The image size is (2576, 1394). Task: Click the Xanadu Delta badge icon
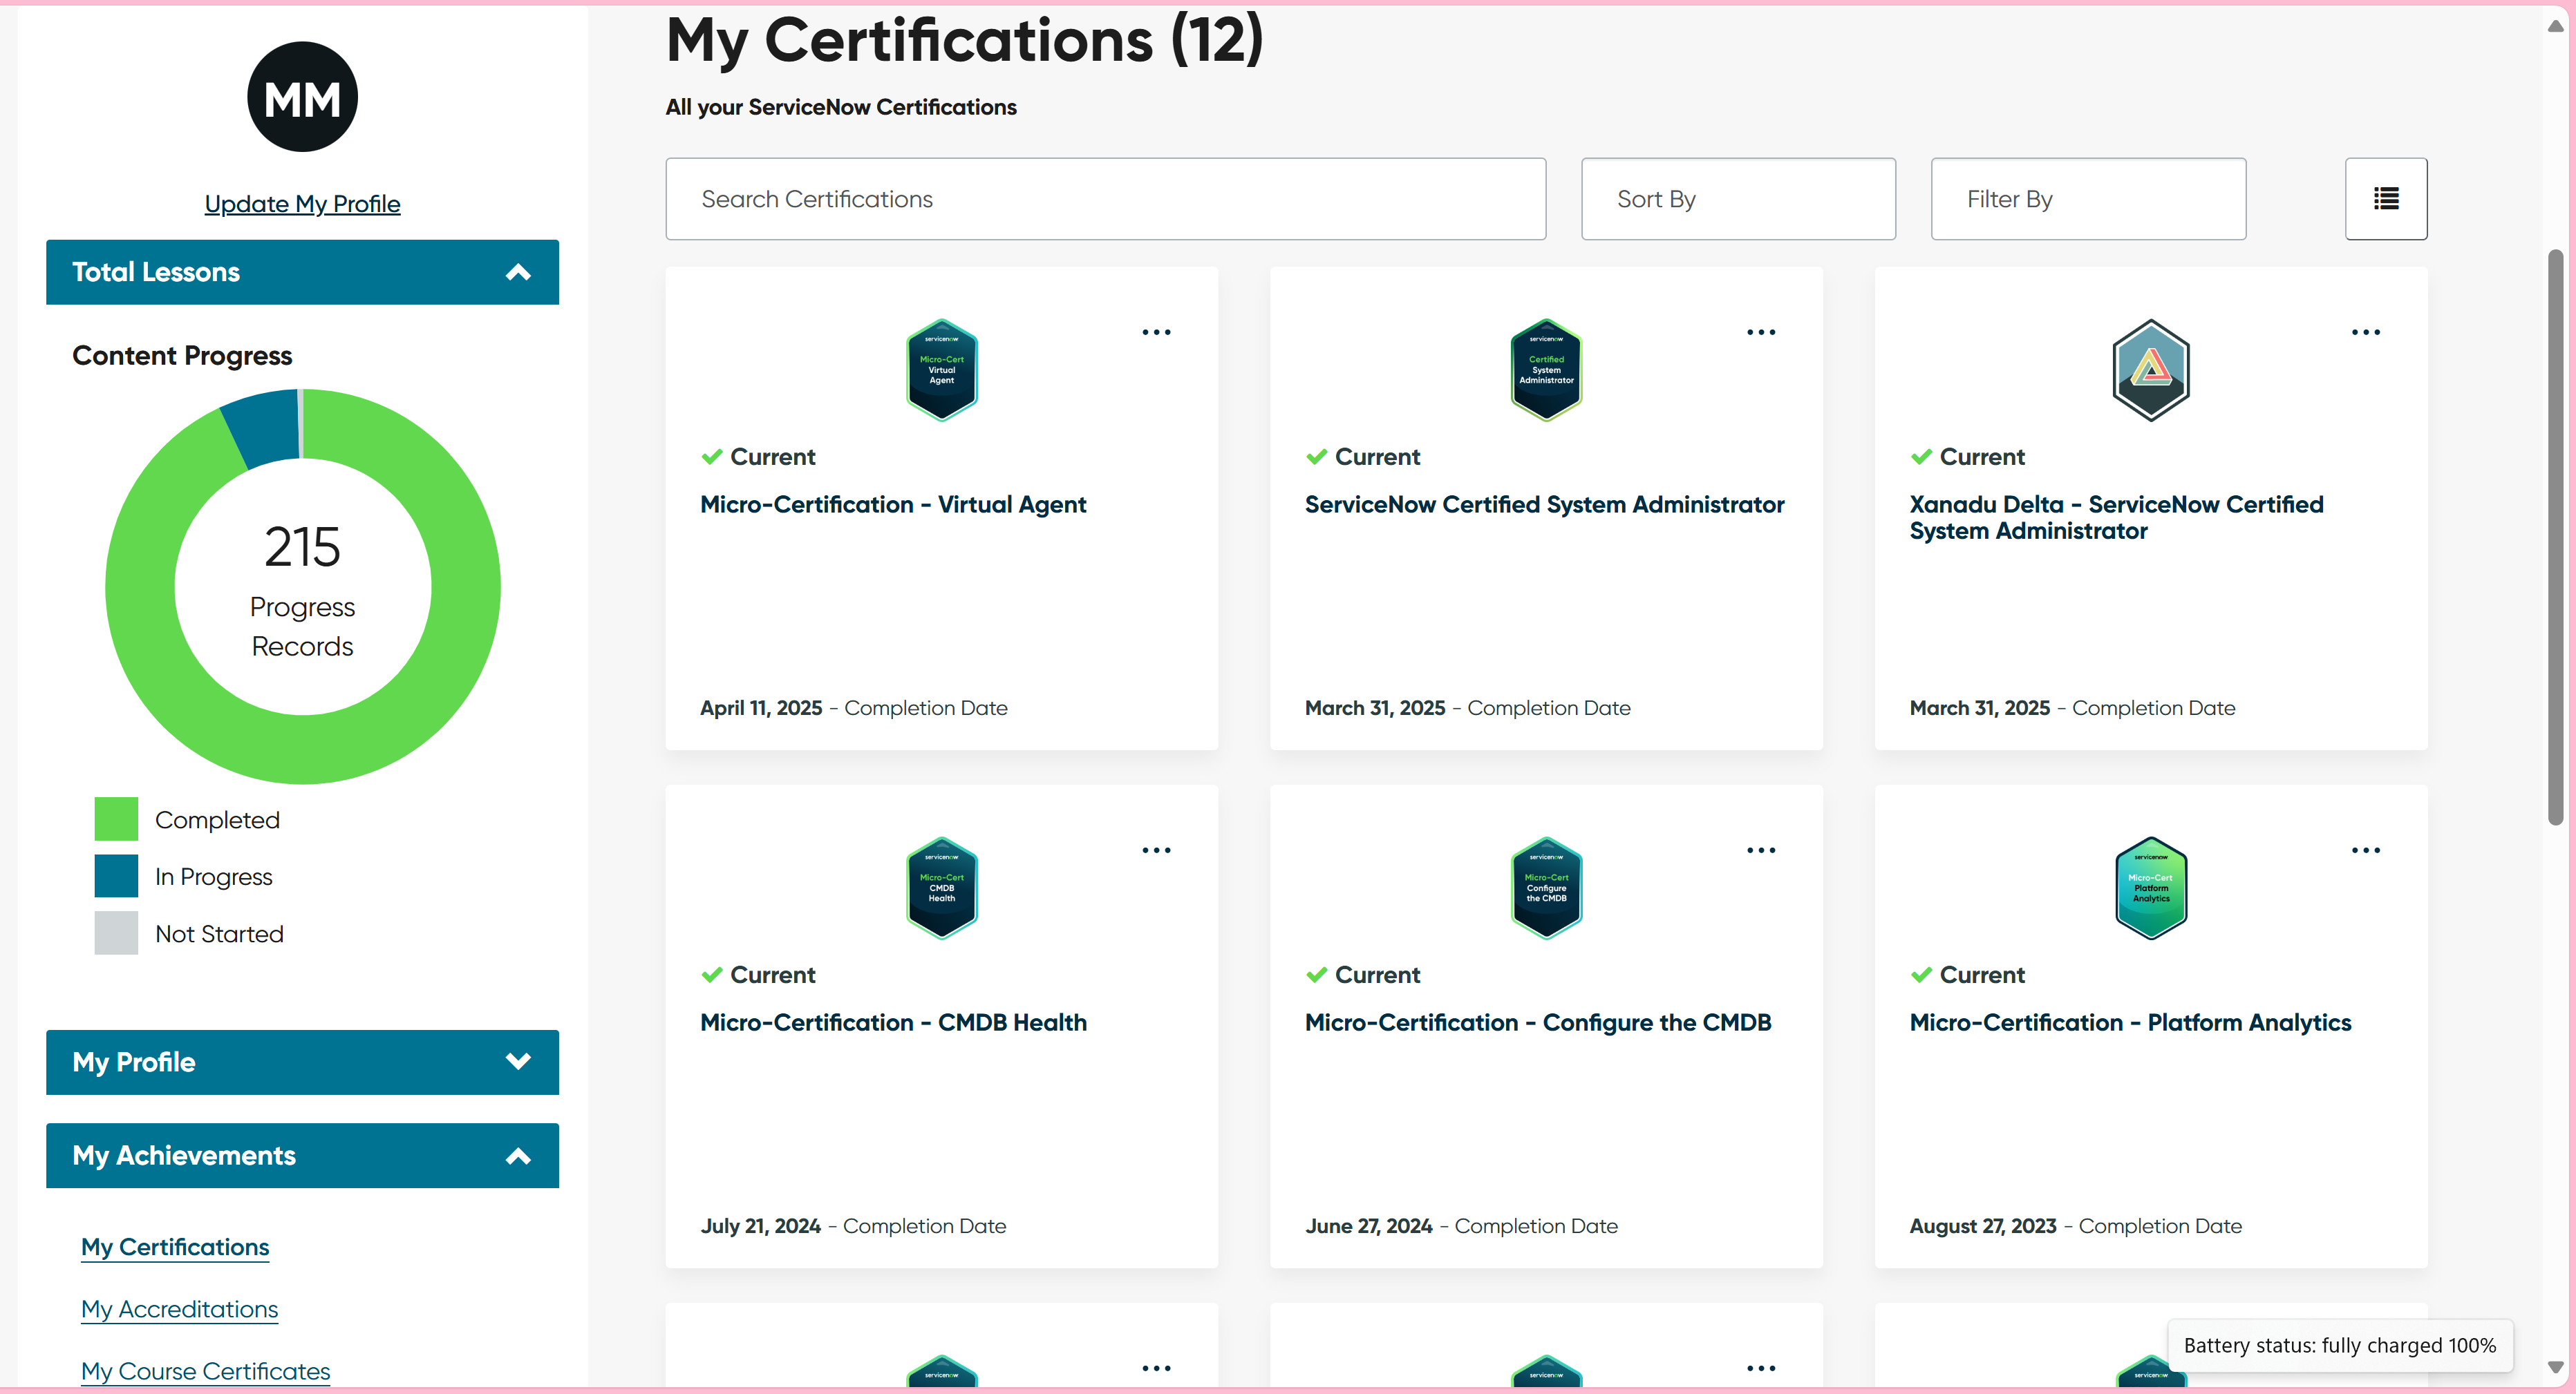[x=2150, y=370]
